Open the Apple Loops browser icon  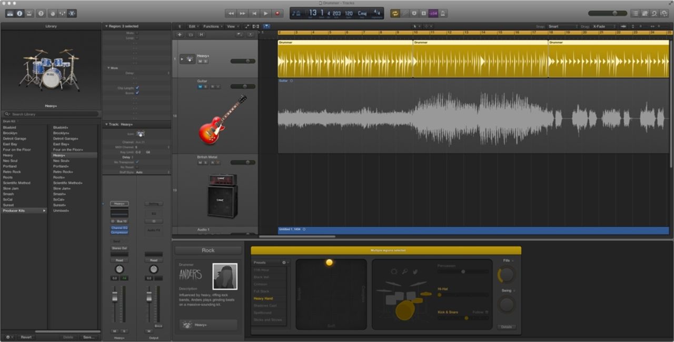click(654, 13)
